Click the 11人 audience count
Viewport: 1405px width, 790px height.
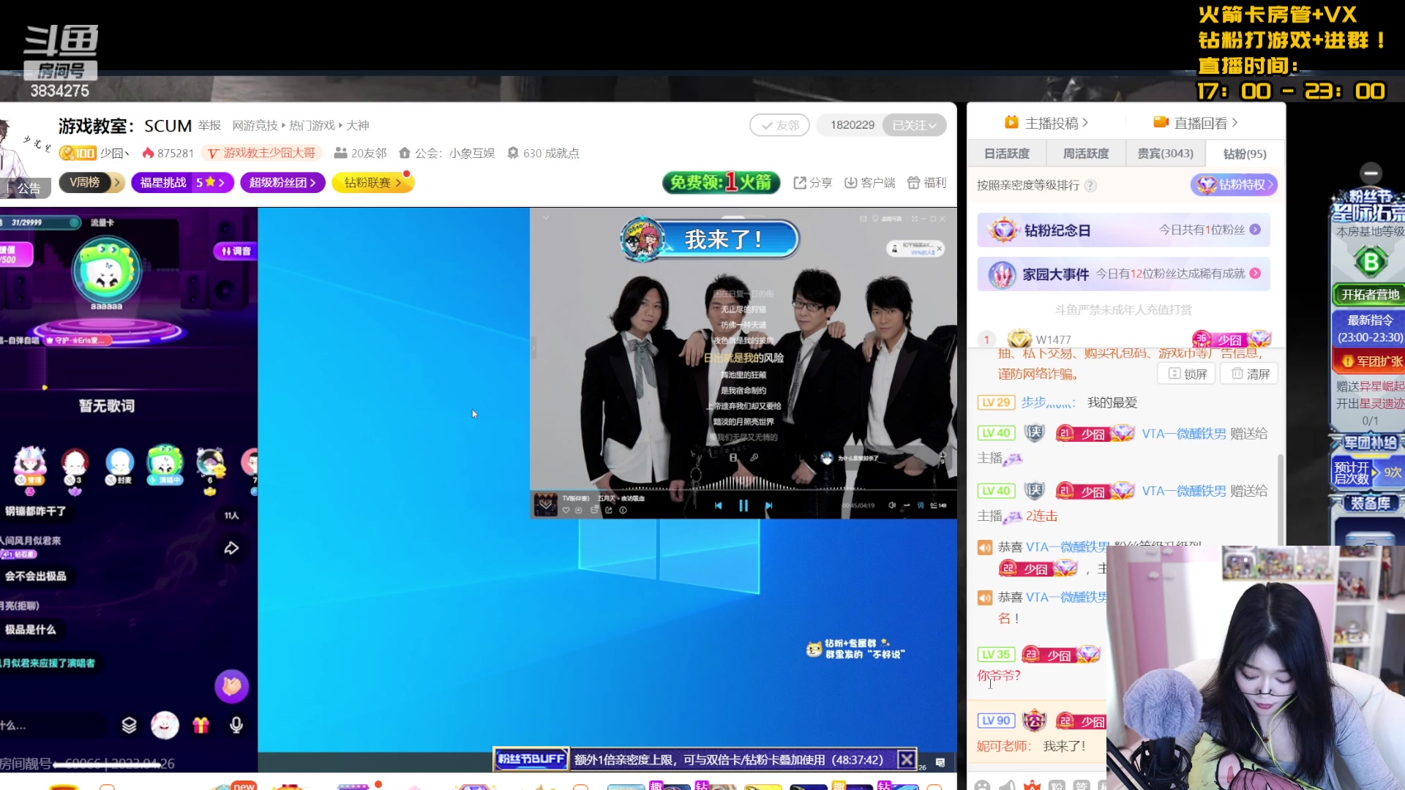(x=231, y=516)
